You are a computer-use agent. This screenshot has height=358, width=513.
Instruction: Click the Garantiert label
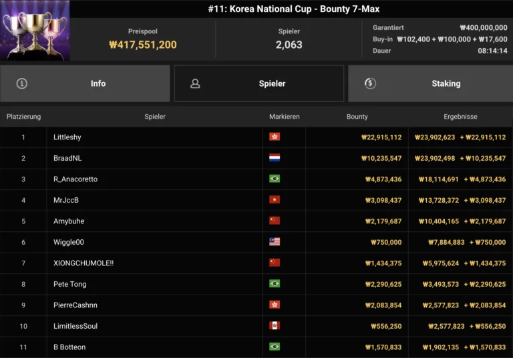(x=388, y=28)
